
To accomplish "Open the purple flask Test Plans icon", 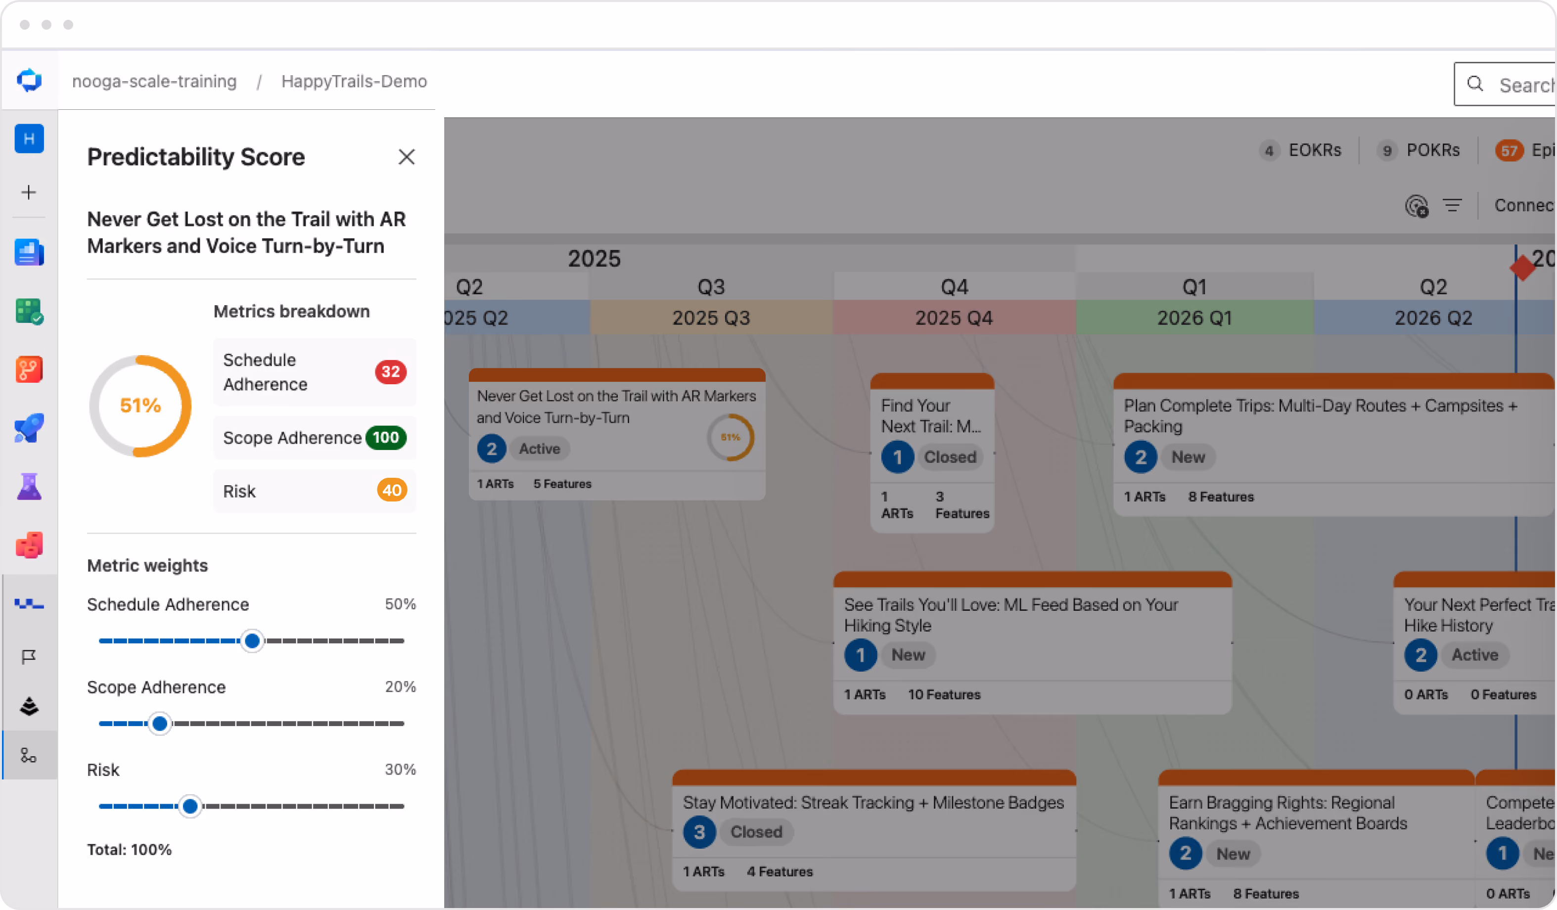I will (29, 487).
